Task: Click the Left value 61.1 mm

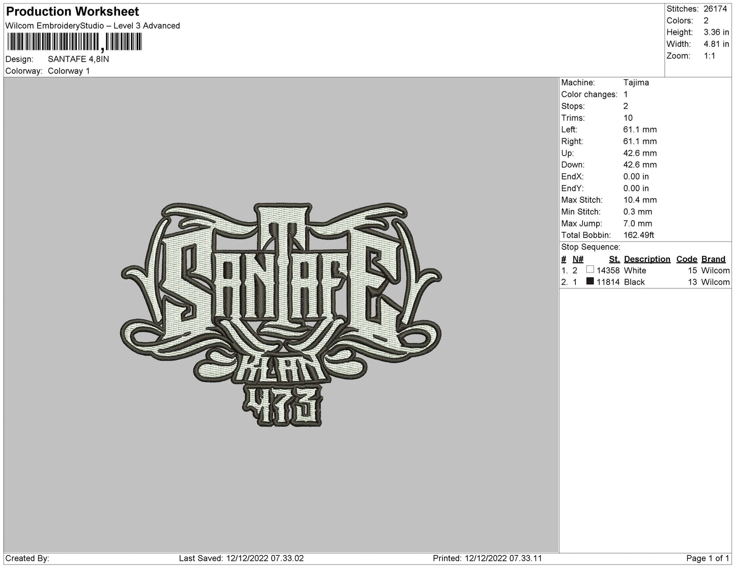Action: click(640, 129)
